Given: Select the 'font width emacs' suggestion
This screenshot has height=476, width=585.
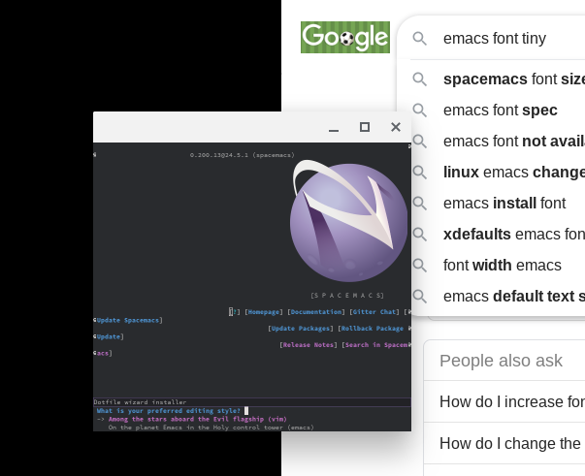Looking at the screenshot, I should (498, 265).
